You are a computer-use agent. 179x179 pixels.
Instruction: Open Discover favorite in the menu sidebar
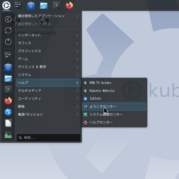point(8,67)
